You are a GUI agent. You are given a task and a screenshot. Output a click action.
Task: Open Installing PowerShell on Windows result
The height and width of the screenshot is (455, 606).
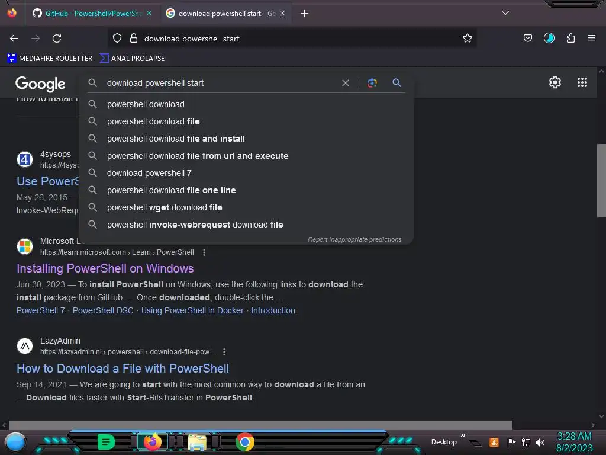pos(105,268)
